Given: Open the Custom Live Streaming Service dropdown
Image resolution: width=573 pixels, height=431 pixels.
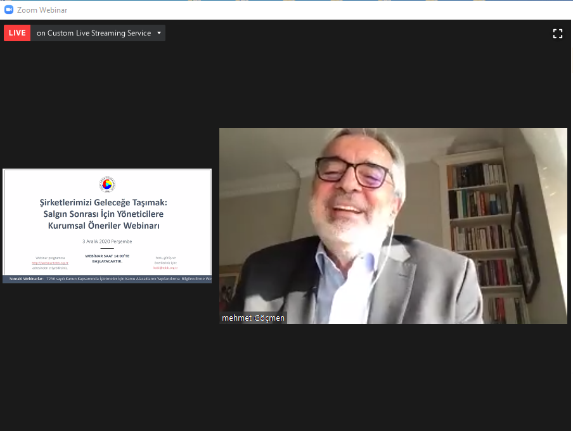Looking at the screenshot, I should pos(94,33).
